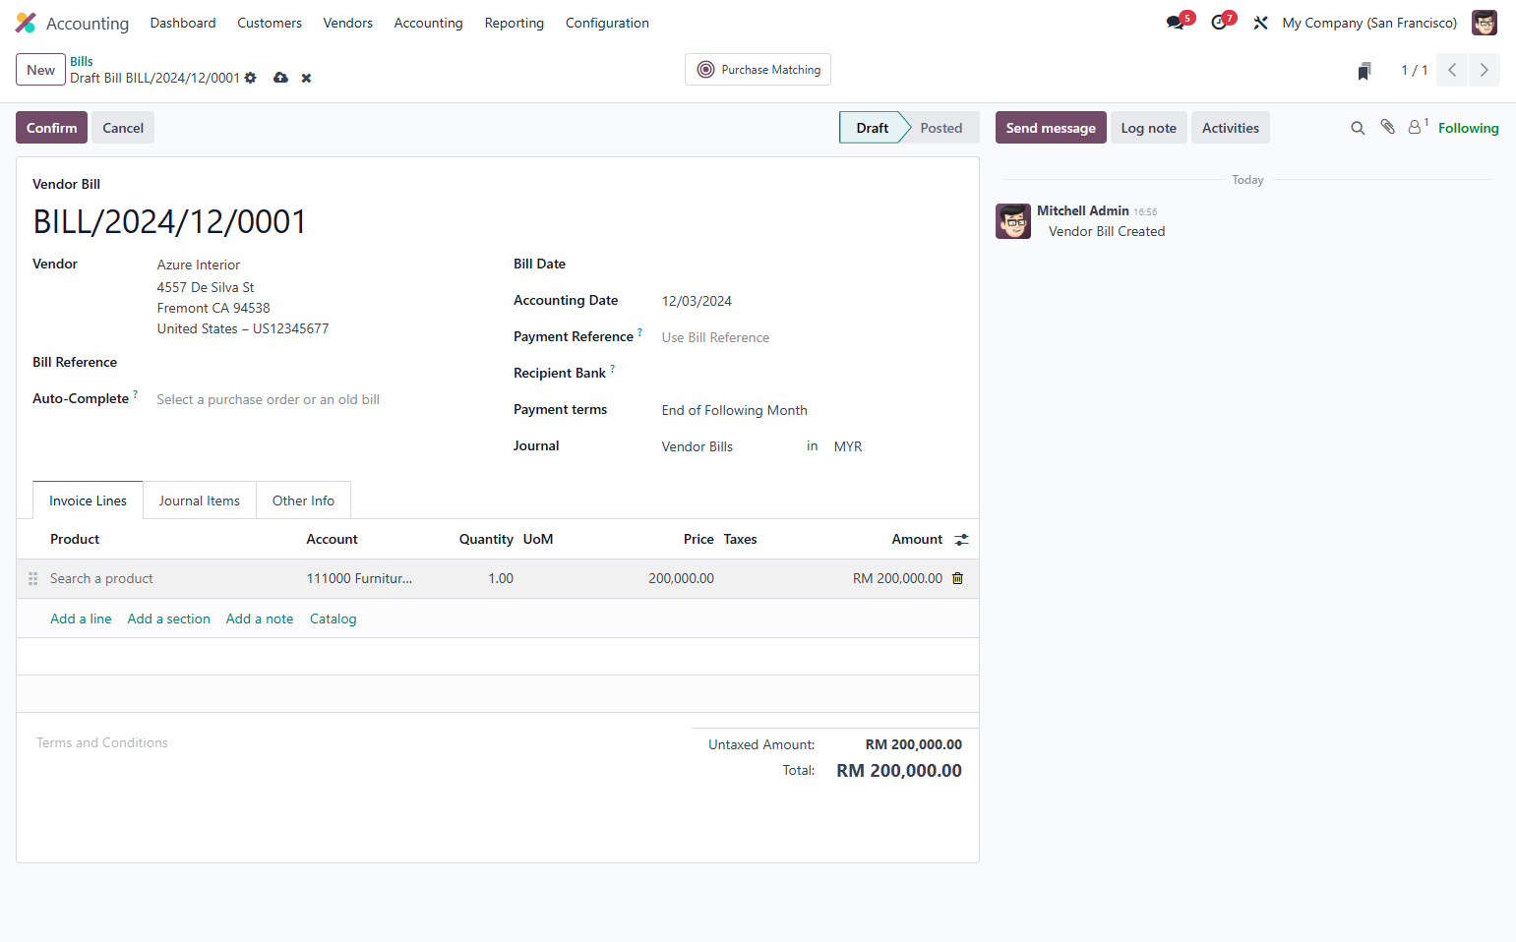The height and width of the screenshot is (942, 1516).
Task: Go to next record arrow
Action: coord(1485,70)
